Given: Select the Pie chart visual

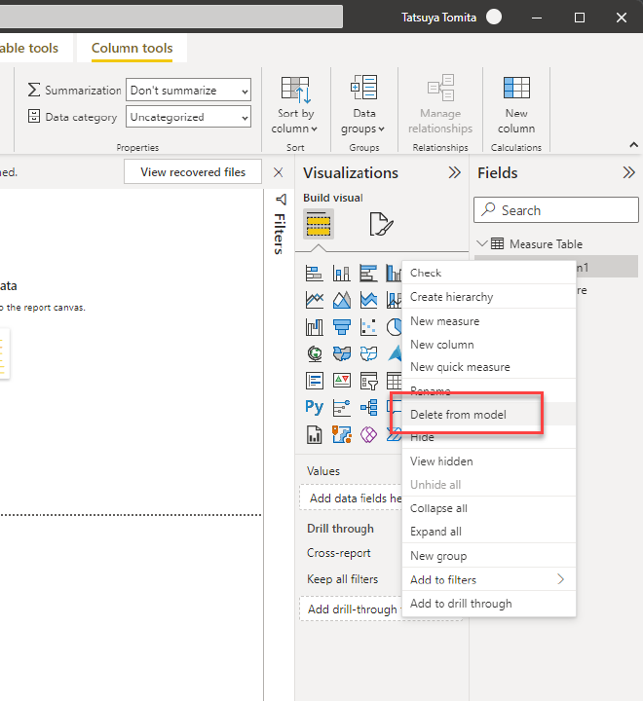Looking at the screenshot, I should 395,327.
